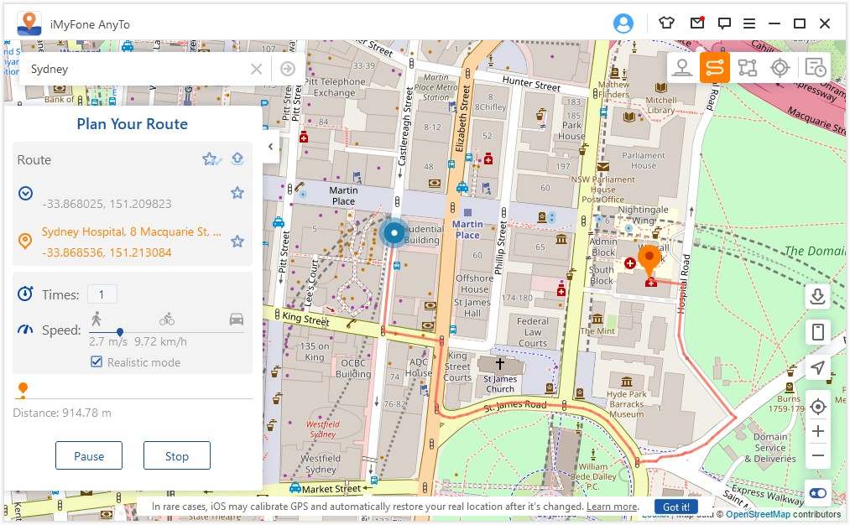Image resolution: width=850 pixels, height=525 pixels.
Task: Click into the Sydney search field
Action: click(136, 69)
